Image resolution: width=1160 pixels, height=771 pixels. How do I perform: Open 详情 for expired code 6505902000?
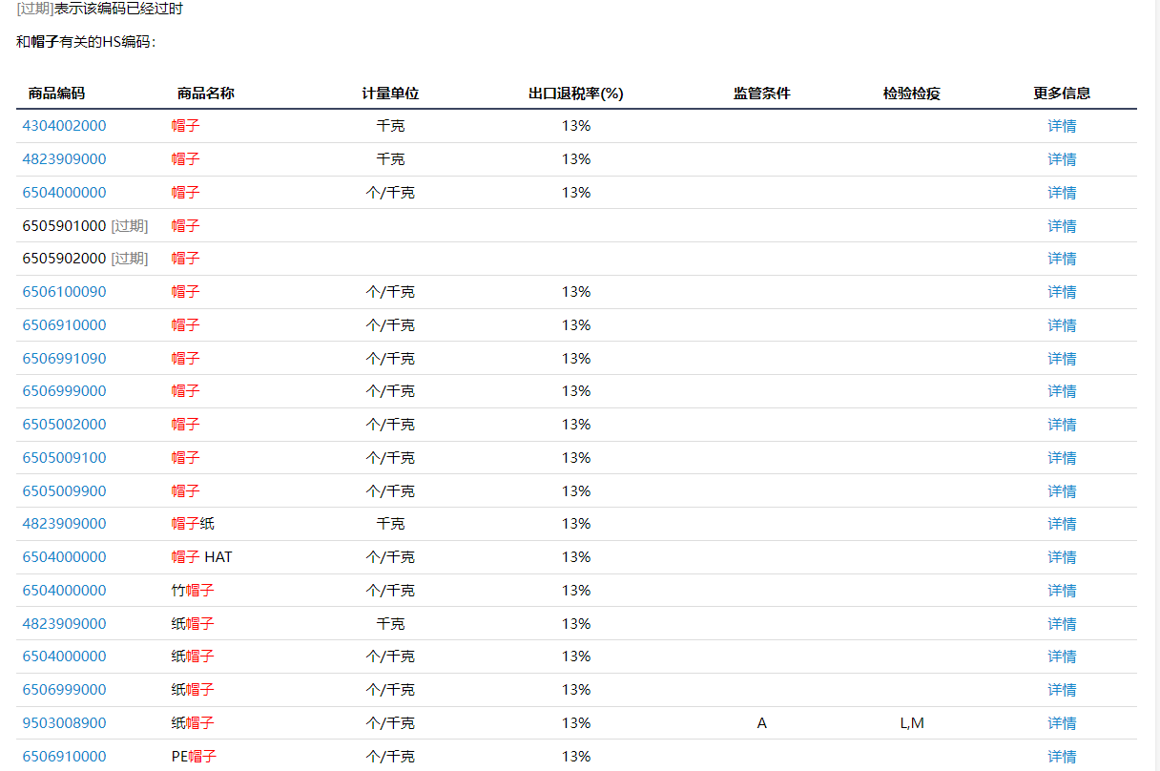[1061, 259]
